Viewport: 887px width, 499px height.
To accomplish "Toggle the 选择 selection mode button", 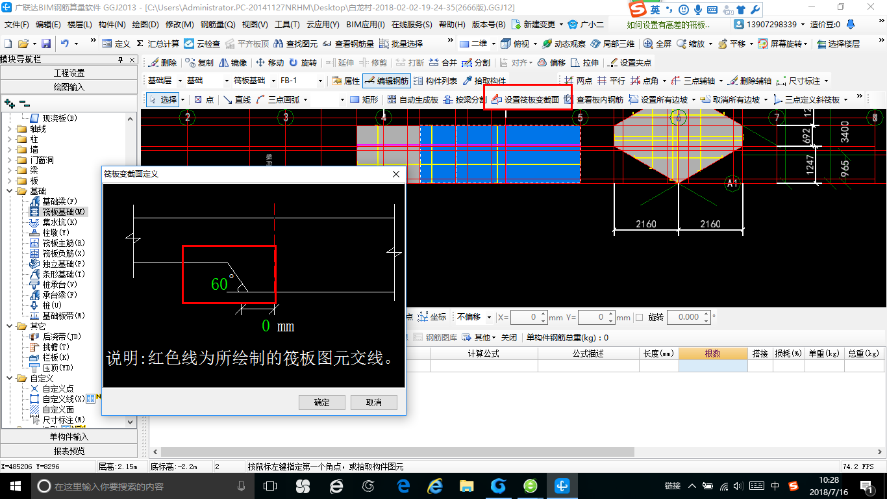I will click(163, 99).
